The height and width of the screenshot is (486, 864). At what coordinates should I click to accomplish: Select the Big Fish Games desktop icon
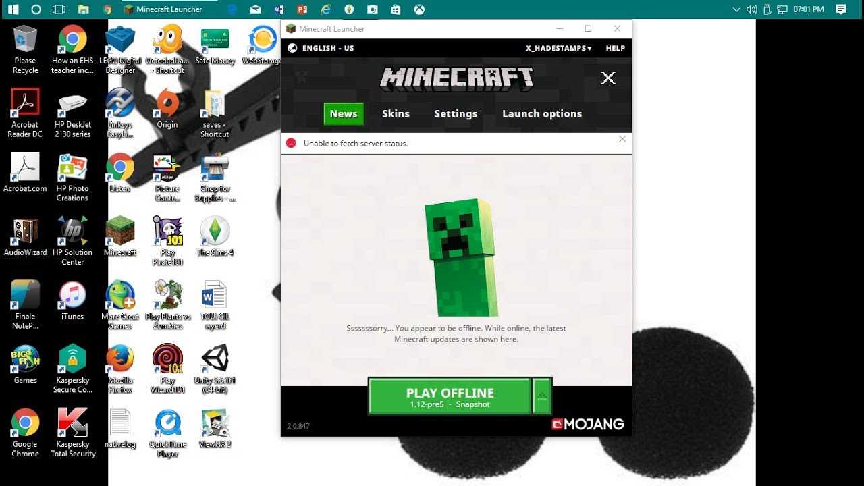(25, 364)
